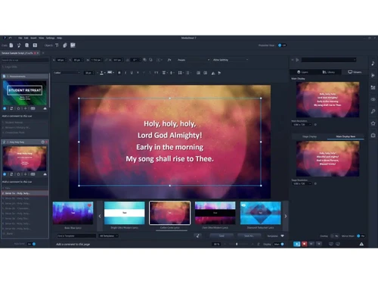Image resolution: width=378 pixels, height=284 pixels.
Task: Click the Save button
Action: point(222,236)
